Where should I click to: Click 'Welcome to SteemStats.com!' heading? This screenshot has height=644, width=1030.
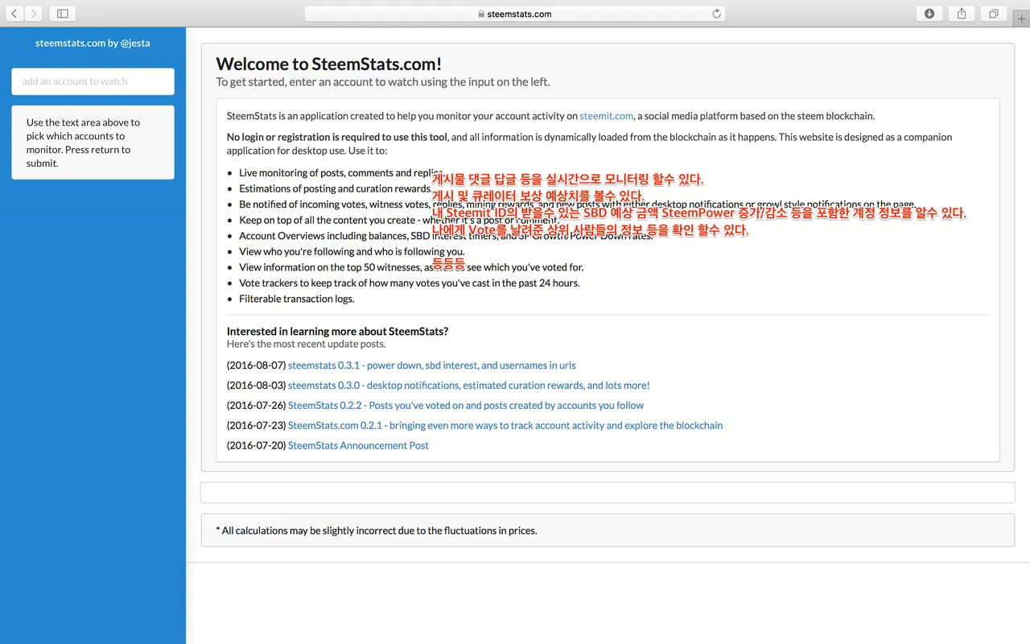(x=329, y=64)
